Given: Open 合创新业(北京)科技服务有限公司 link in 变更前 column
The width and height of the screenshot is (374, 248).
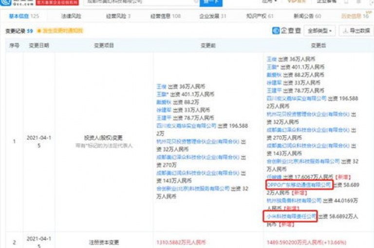Looking at the screenshot, I should point(193,189).
